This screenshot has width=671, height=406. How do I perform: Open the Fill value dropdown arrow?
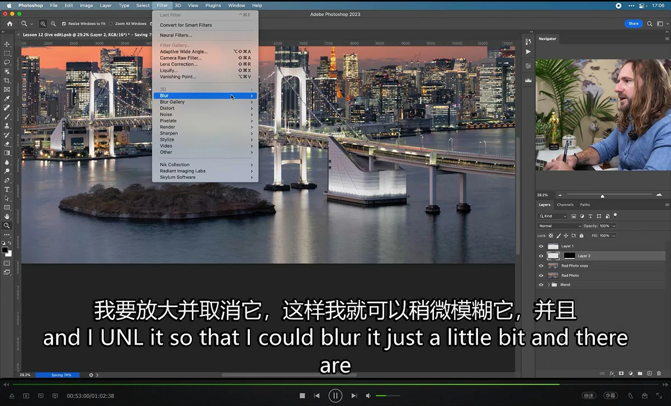pyautogui.click(x=614, y=236)
